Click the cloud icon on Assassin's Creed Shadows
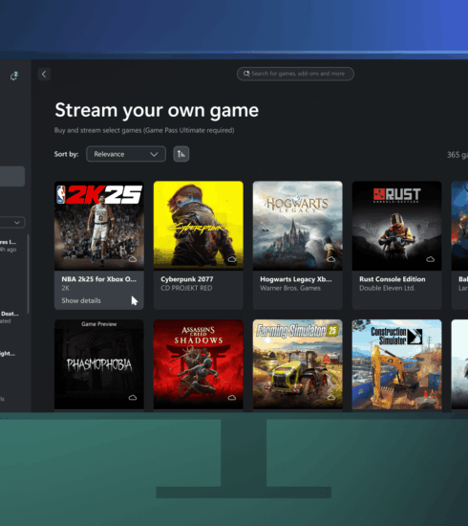This screenshot has height=526, width=468. pos(232,398)
